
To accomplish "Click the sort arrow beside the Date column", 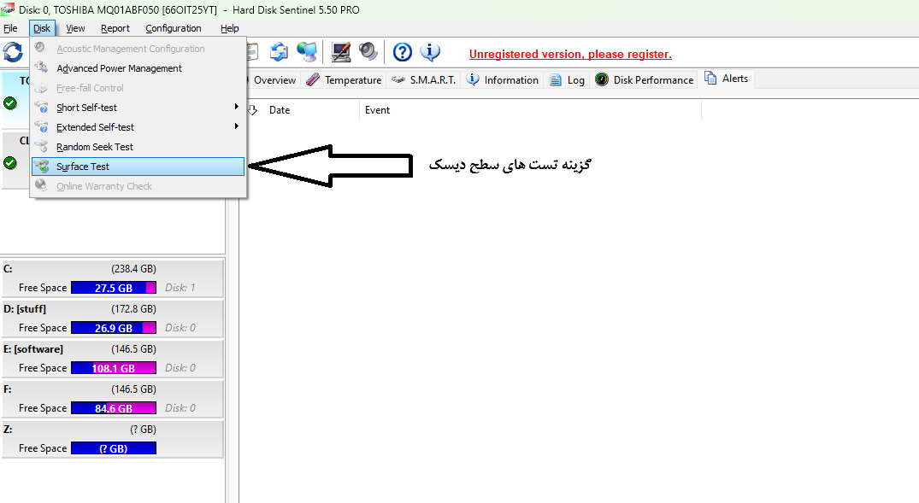I will (x=252, y=110).
